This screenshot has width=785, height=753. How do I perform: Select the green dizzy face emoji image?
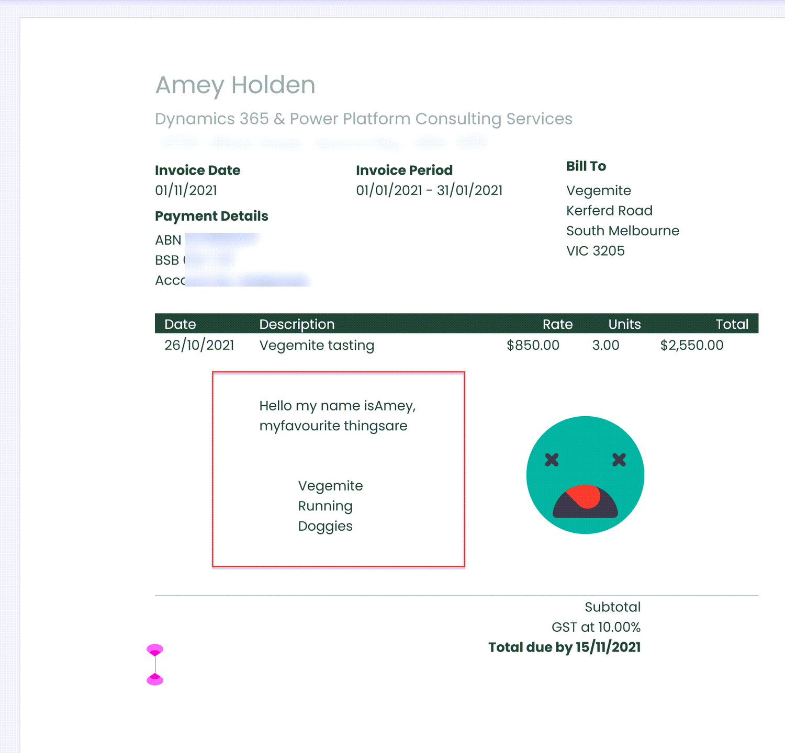click(585, 474)
